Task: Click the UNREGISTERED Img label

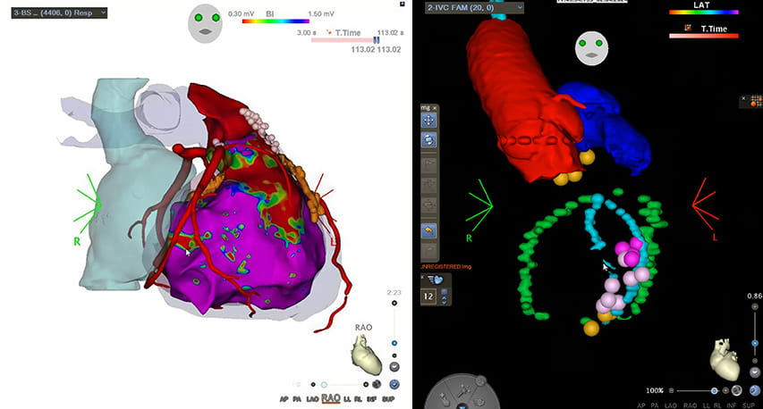Action: click(445, 267)
